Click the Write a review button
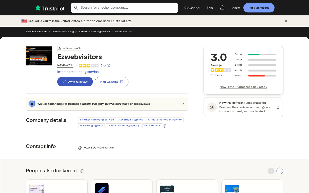The image size is (309, 193). point(75,82)
